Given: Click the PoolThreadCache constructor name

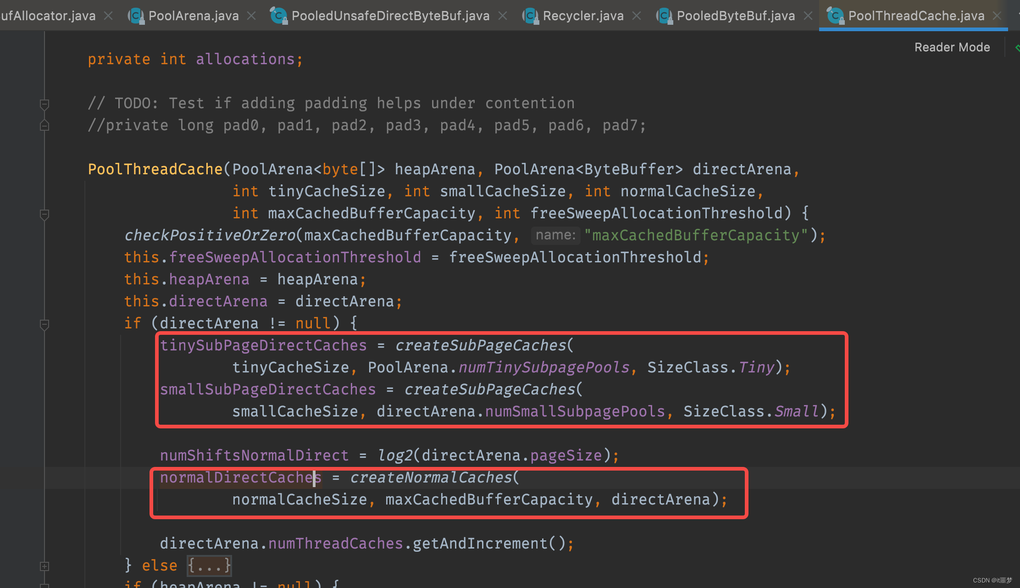Looking at the screenshot, I should [x=155, y=169].
